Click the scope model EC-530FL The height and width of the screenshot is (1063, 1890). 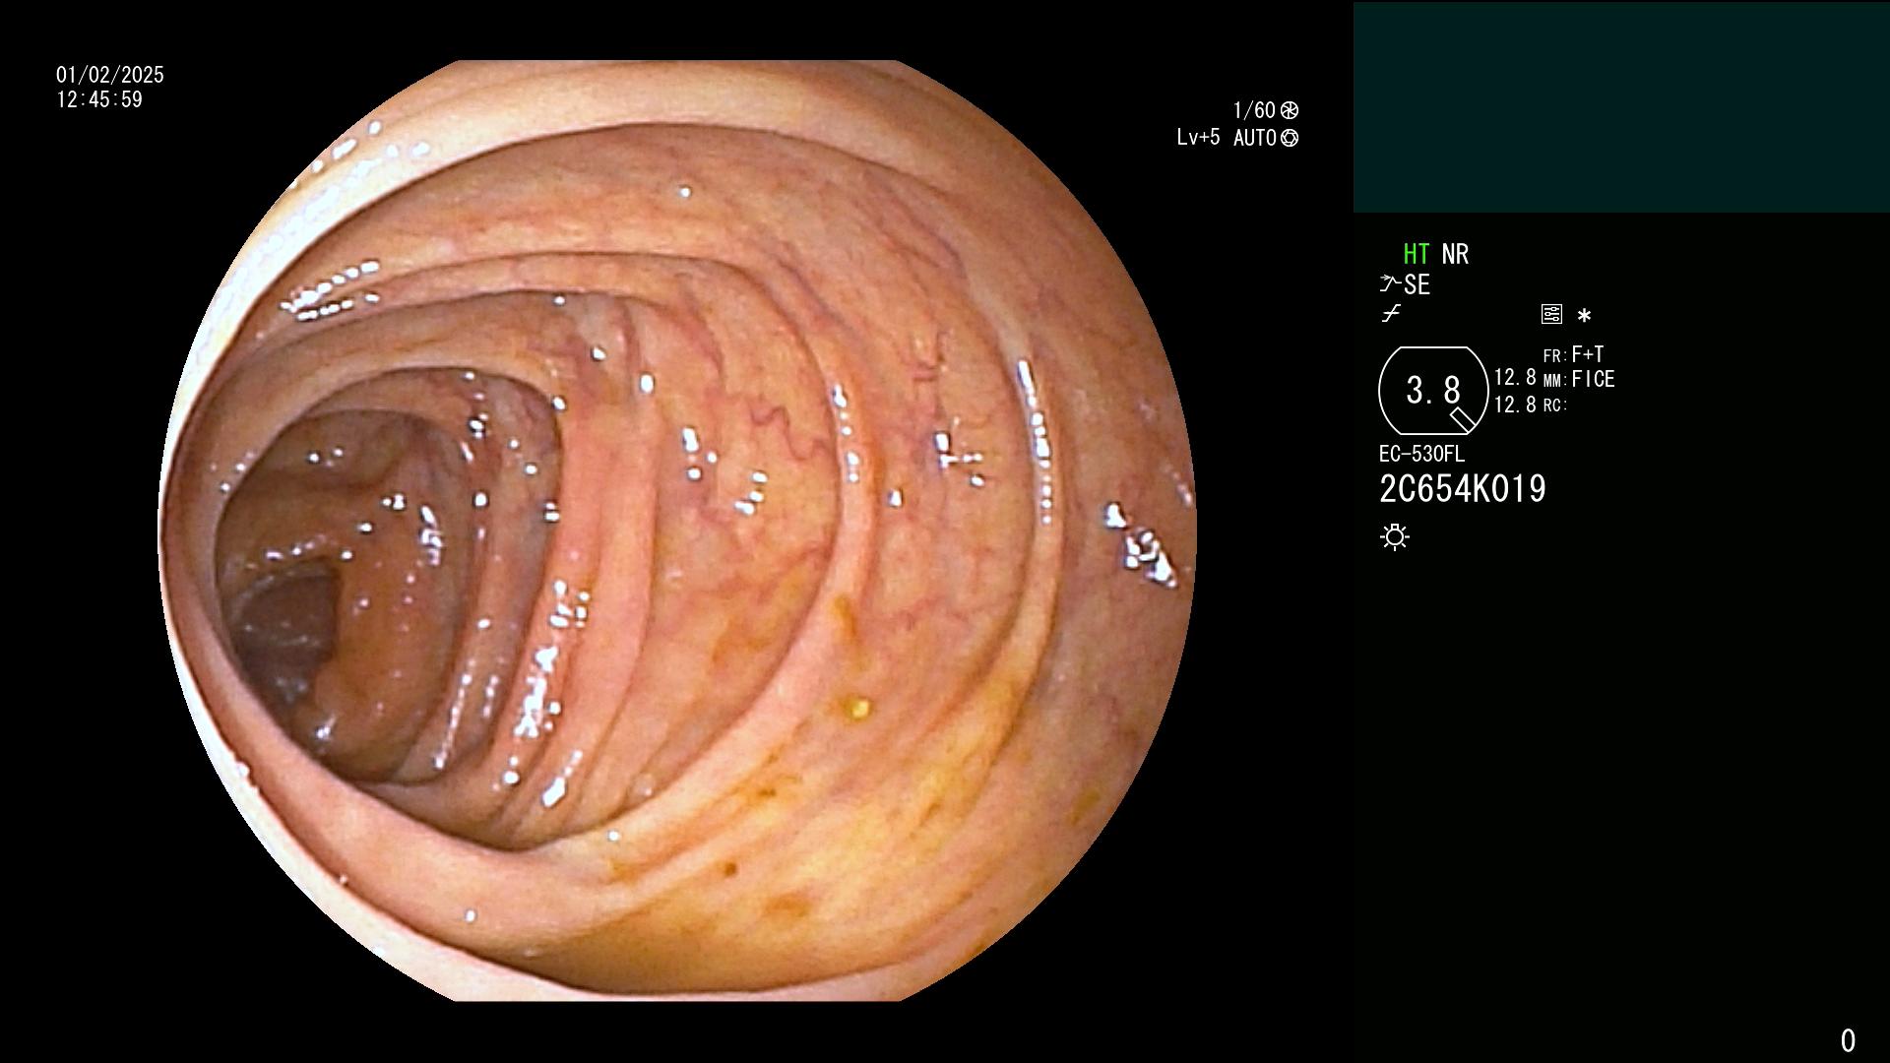coord(1421,455)
